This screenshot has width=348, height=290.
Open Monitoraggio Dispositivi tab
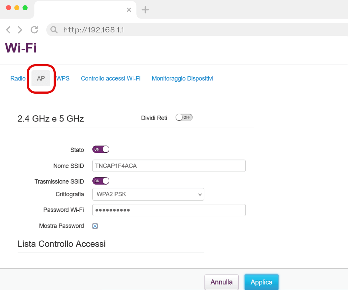click(x=182, y=78)
